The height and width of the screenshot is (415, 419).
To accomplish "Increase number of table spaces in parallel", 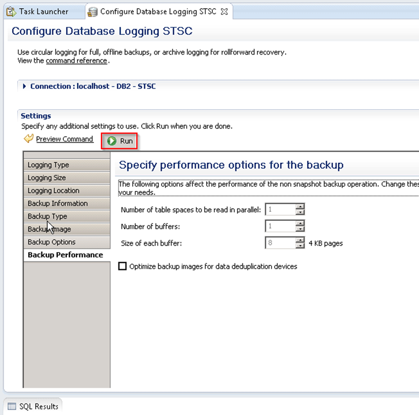I will [x=300, y=207].
